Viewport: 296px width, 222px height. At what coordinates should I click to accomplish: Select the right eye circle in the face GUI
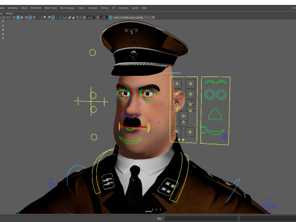221,94
